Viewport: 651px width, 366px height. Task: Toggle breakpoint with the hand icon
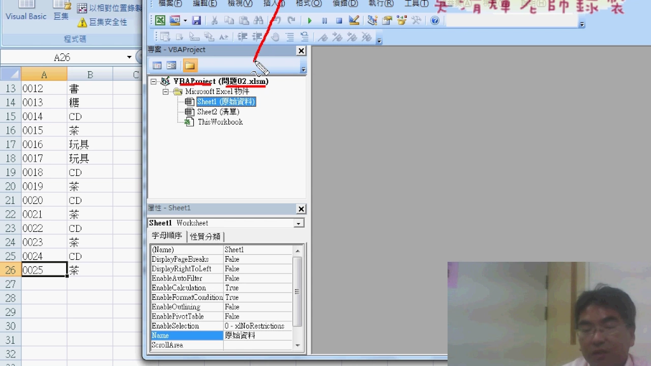[275, 37]
